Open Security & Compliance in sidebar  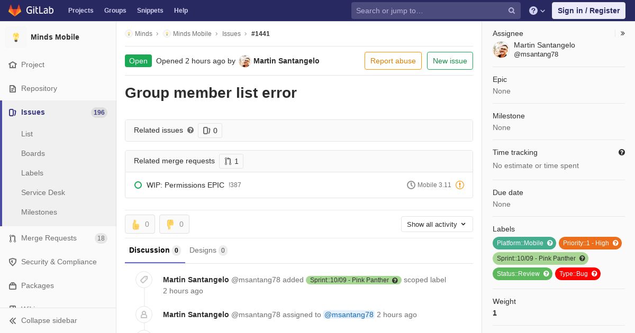(58, 262)
